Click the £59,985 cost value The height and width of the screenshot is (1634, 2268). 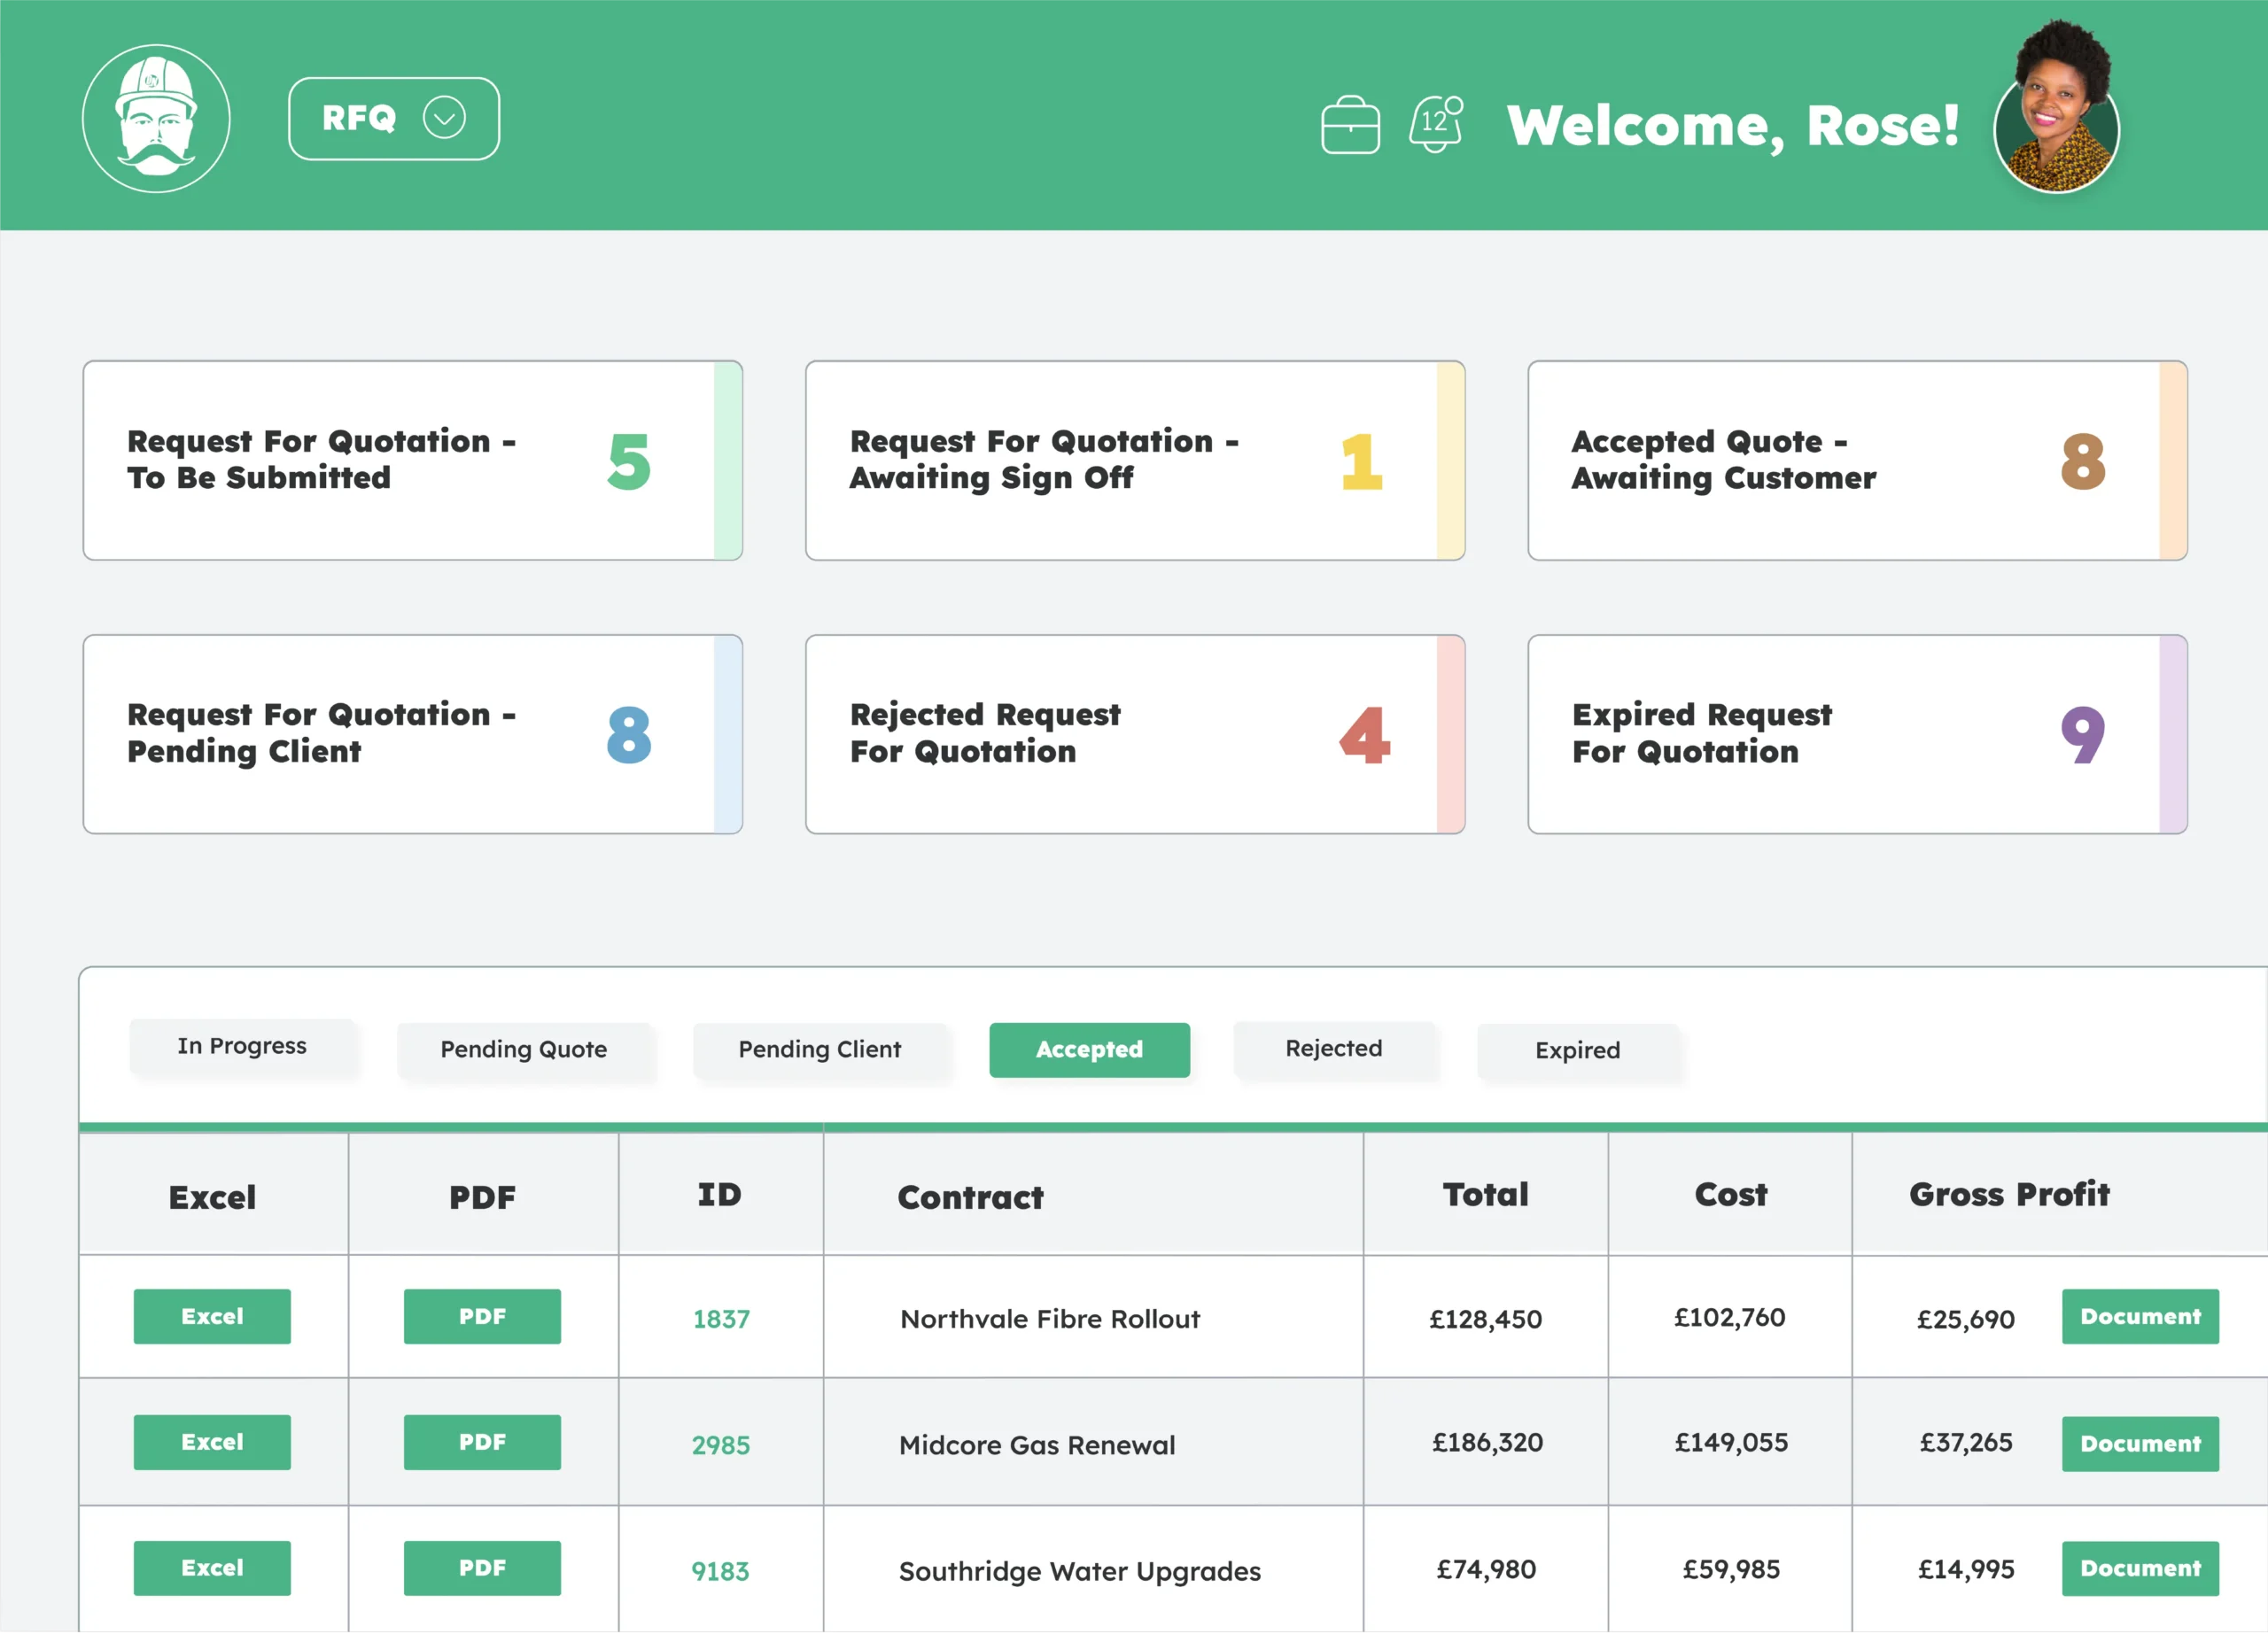(1732, 1569)
